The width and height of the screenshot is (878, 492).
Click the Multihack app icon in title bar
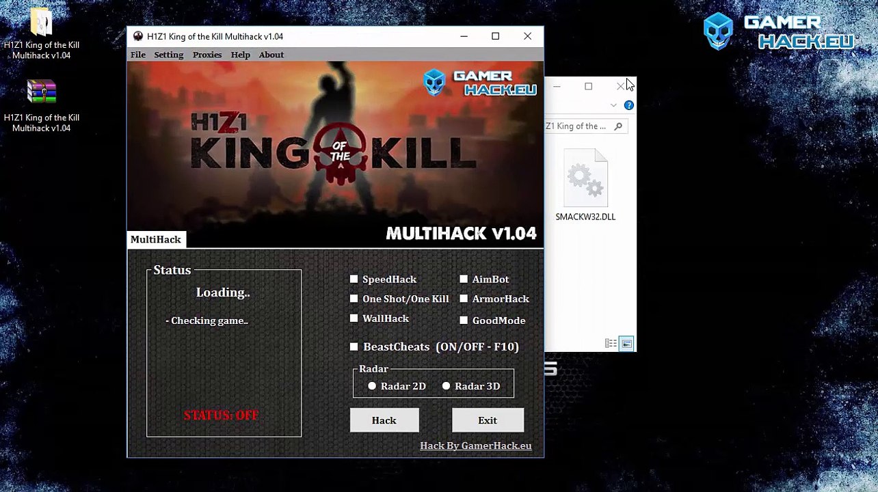click(x=138, y=36)
